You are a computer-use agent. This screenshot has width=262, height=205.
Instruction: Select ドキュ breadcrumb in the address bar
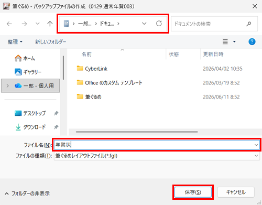[x=107, y=24]
